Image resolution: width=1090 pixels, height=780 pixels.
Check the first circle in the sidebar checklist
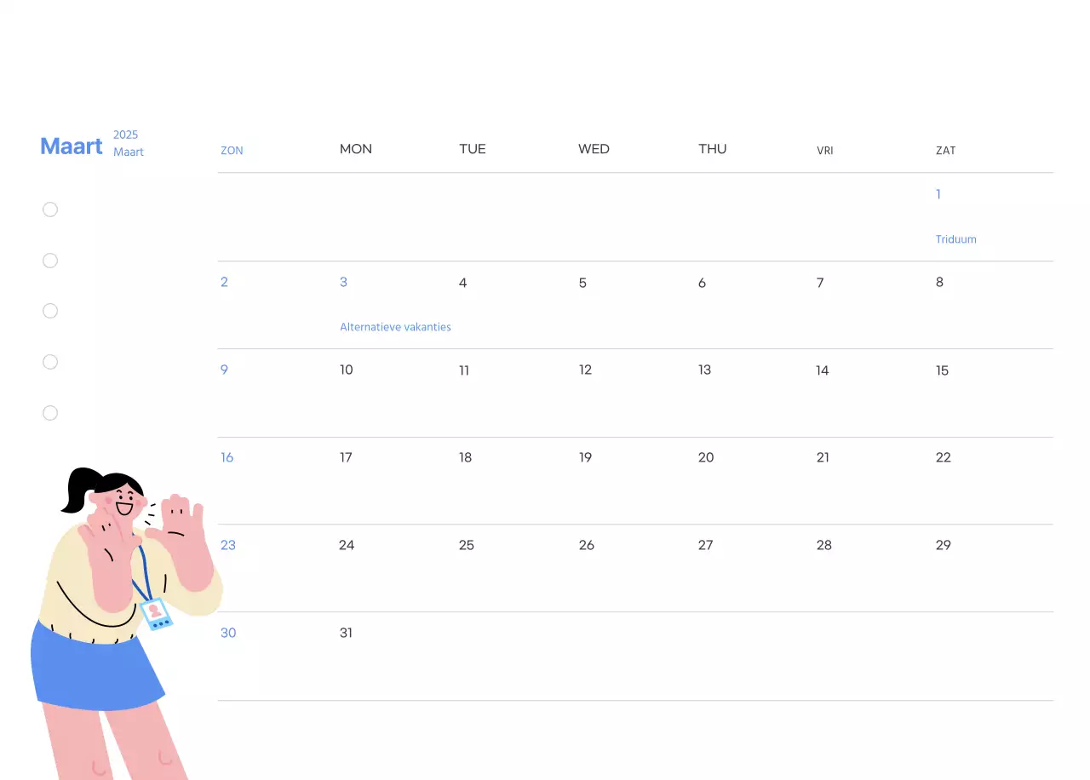50,209
